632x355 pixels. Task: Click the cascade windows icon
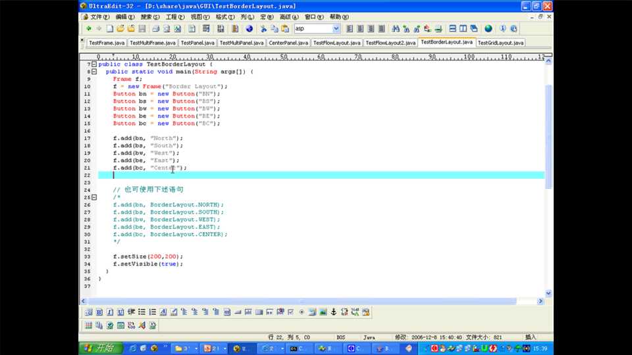click(x=474, y=28)
